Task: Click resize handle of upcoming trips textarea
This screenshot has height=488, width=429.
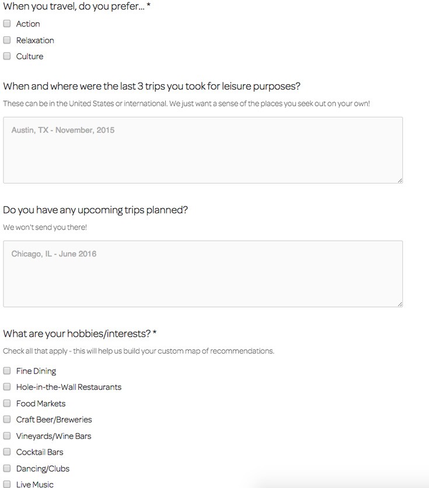Action: (x=400, y=304)
